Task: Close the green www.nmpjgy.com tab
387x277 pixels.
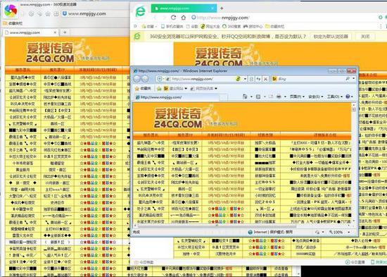Action: click(x=212, y=8)
